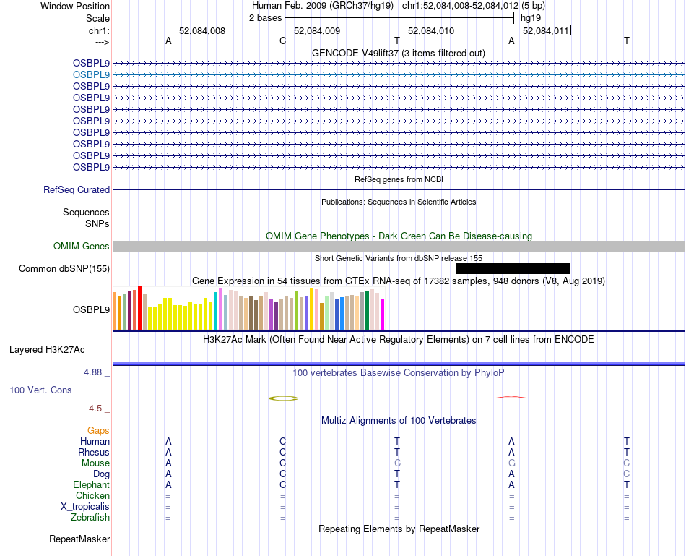
Task: Click the Gaps label in Multiz
Action: pyautogui.click(x=98, y=431)
